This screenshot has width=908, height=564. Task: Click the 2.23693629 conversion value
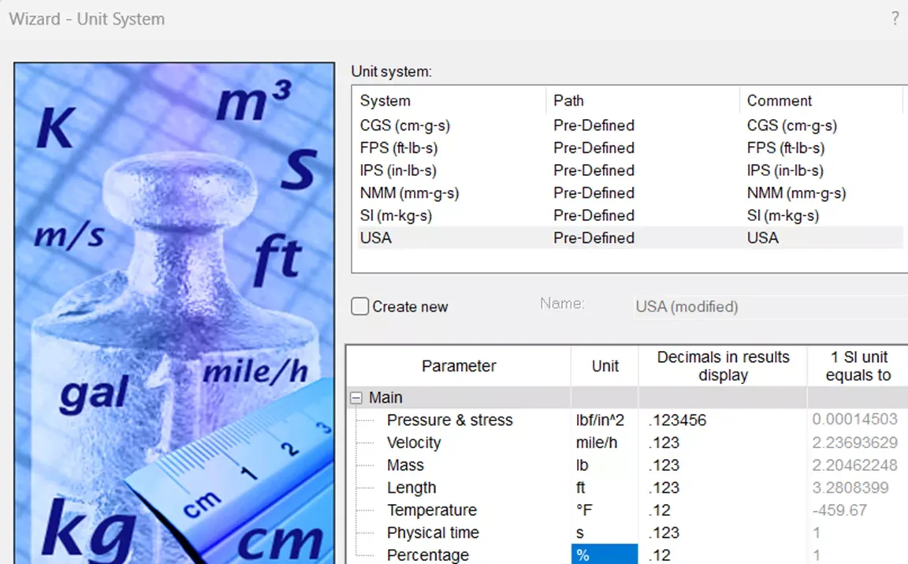(x=854, y=443)
